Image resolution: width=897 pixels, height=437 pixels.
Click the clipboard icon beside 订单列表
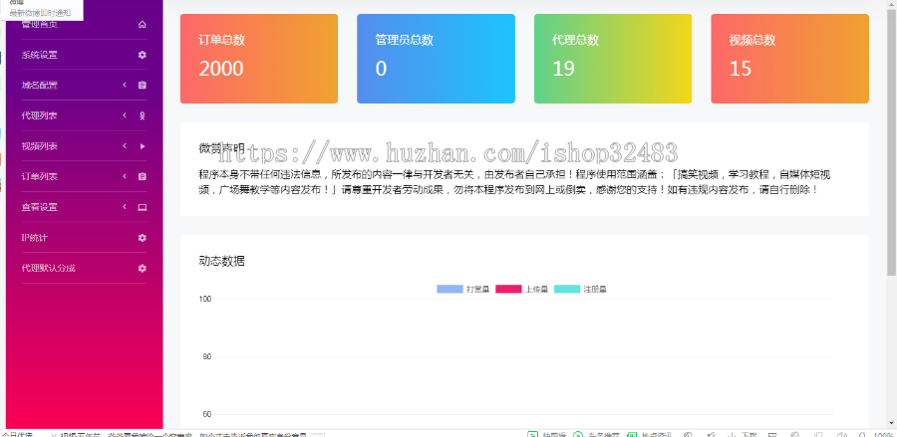[x=142, y=176]
